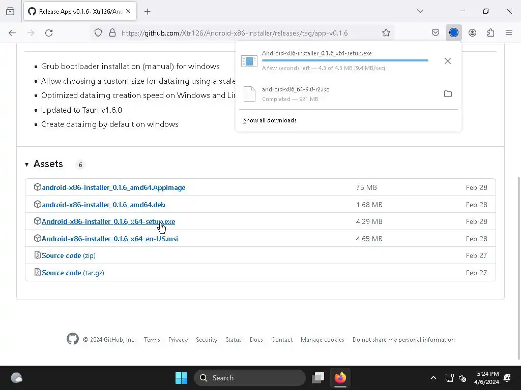Click the Save to Pocket icon
521x390 pixels.
pyautogui.click(x=436, y=33)
